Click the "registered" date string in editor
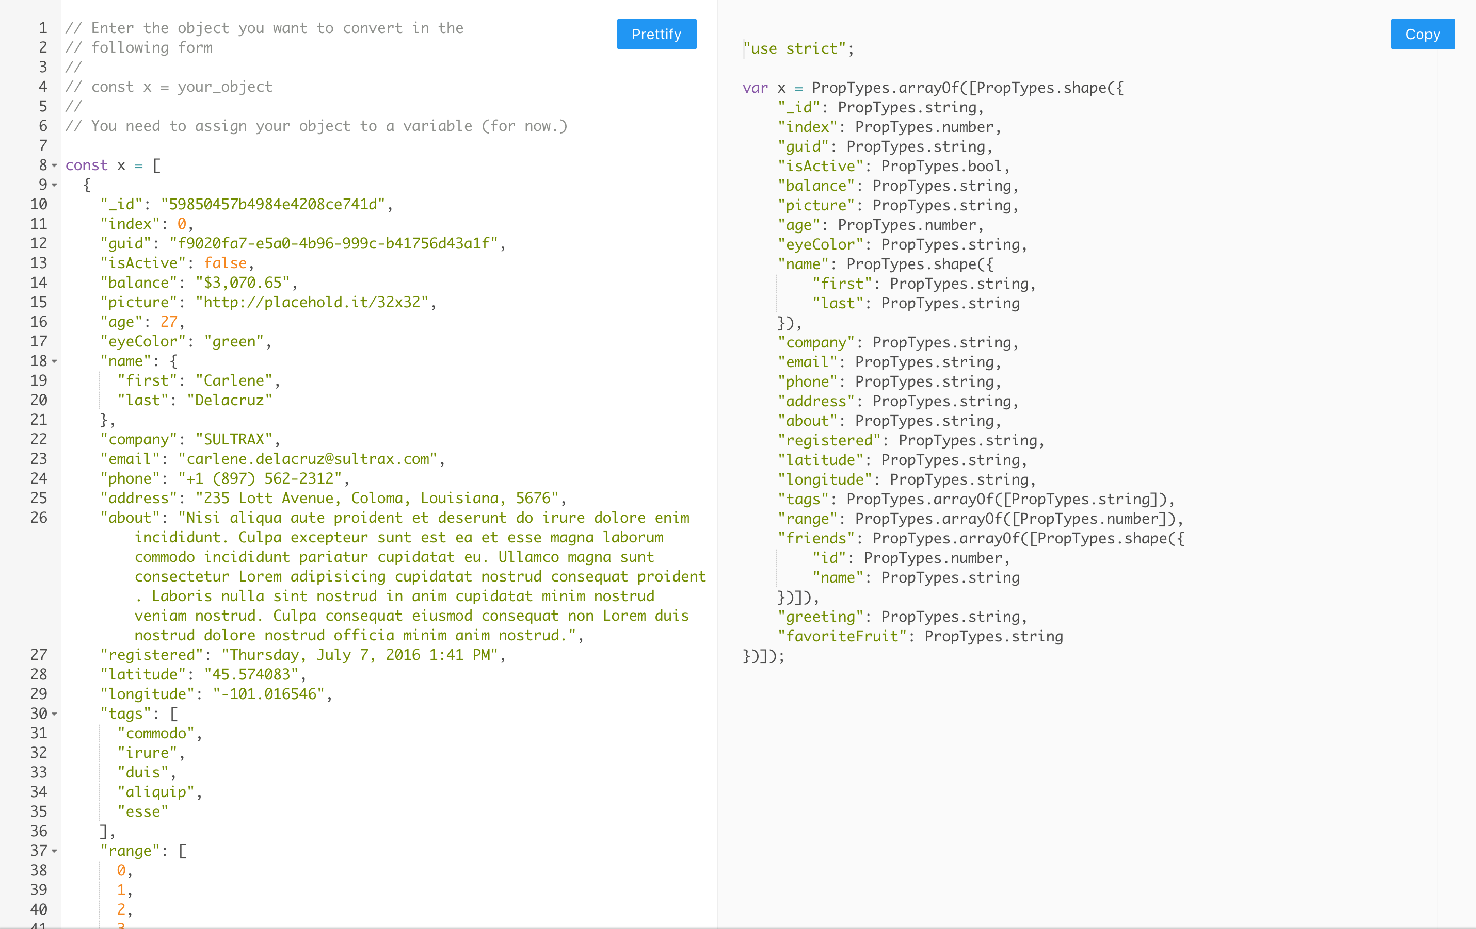1476x929 pixels. pos(359,655)
